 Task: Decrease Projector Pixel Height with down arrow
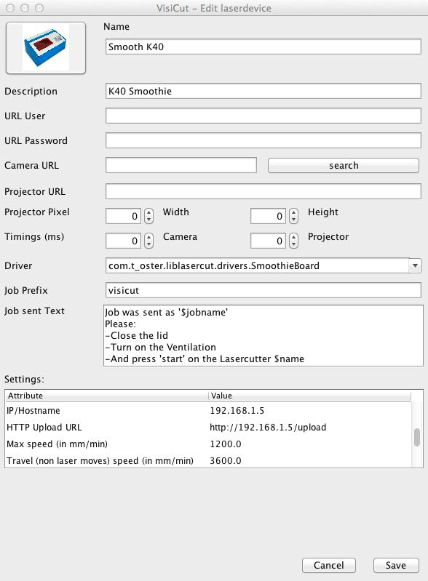(294, 220)
